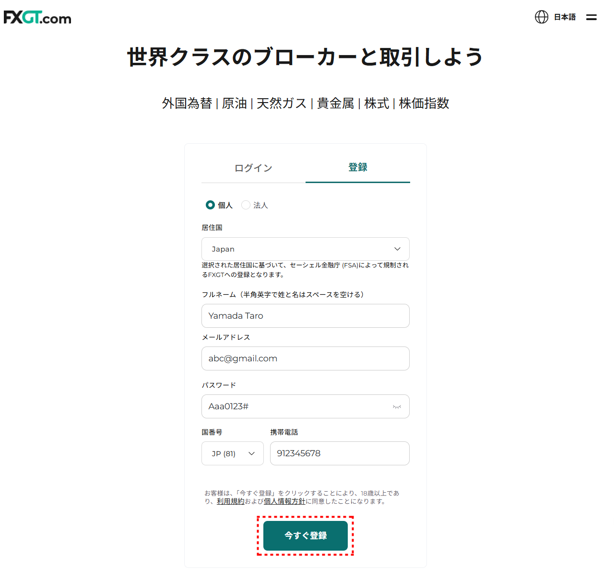Expand the JP (81) country code dropdown
Screen dimensions: 614x577
click(233, 453)
